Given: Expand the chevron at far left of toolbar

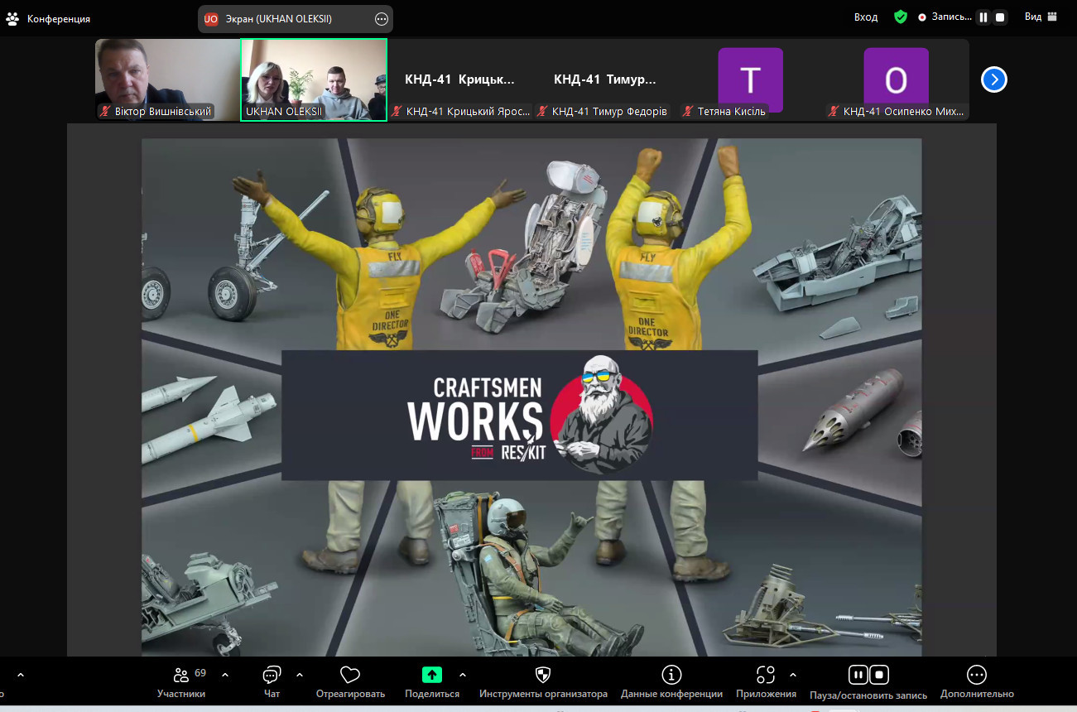Looking at the screenshot, I should 21,675.
